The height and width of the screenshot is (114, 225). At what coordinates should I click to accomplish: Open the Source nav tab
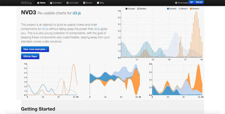click(88, 3)
